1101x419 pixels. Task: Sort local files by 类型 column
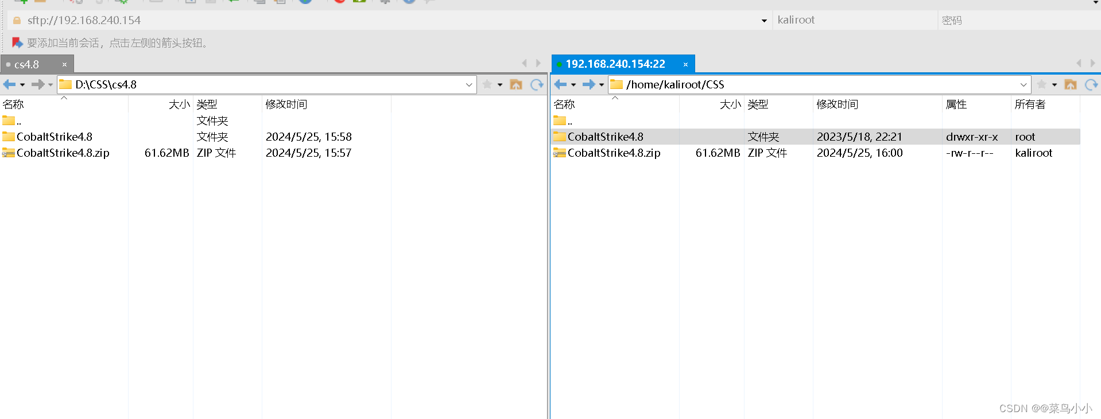pos(227,104)
